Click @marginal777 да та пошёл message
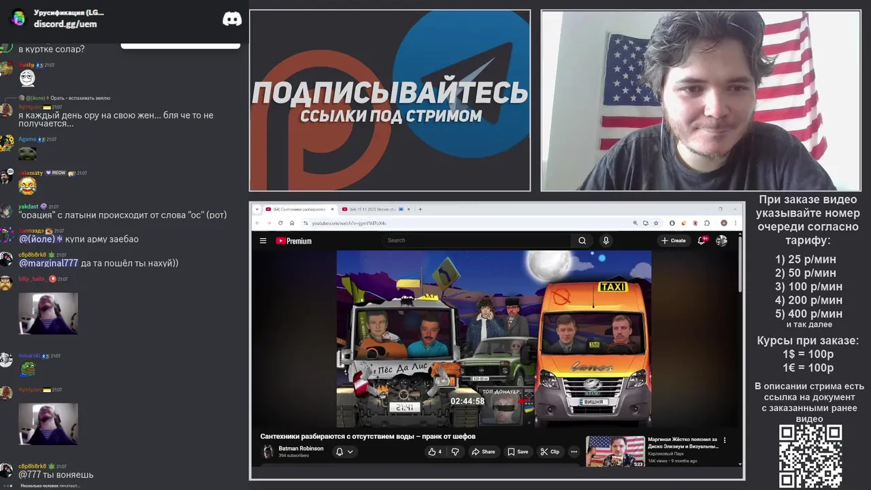The width and height of the screenshot is (871, 490). 99,263
